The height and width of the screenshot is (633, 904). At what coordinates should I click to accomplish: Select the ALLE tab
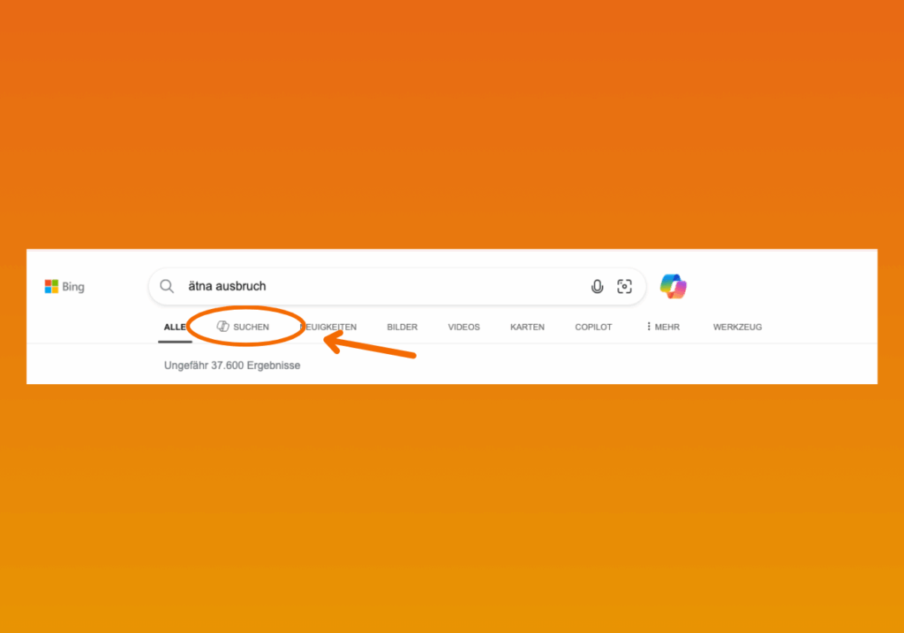click(x=175, y=327)
